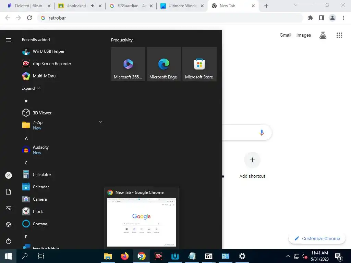Screen dimensions: 351x263
Task: Click the Power button in Start sidebar
Action: 9,241
